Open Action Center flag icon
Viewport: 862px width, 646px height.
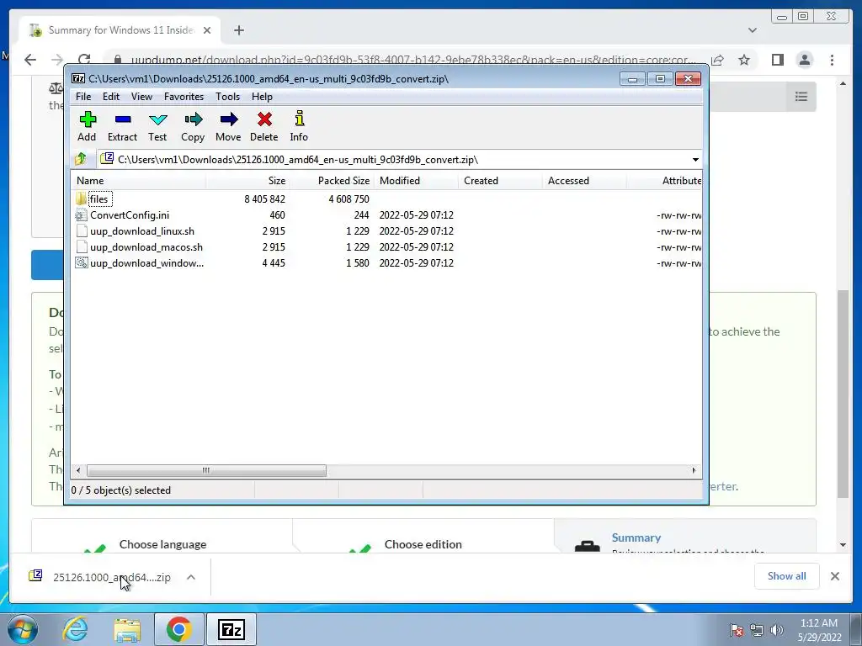click(x=737, y=630)
